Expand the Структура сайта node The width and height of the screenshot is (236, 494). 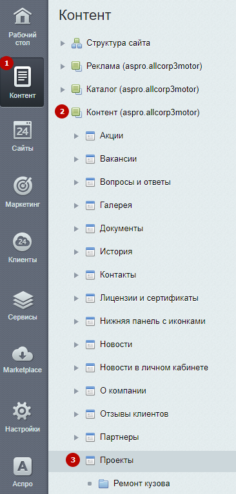coord(63,43)
